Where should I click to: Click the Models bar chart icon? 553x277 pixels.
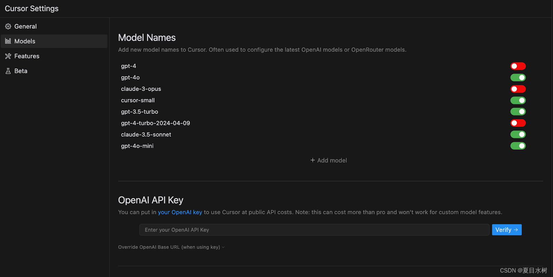[x=8, y=41]
